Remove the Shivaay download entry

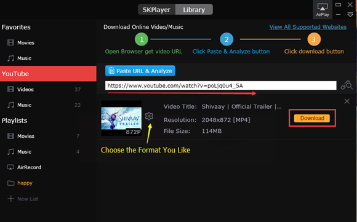point(347,101)
